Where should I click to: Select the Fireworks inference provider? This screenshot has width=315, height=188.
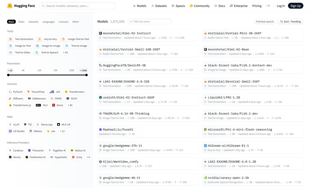click(36, 151)
